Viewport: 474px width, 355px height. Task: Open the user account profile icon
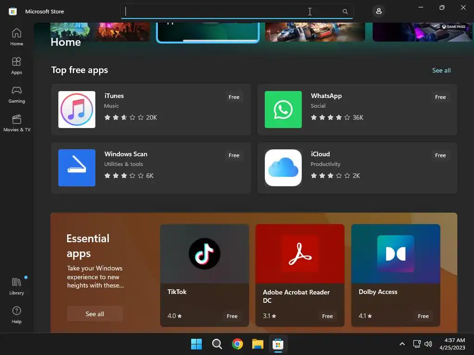[379, 12]
